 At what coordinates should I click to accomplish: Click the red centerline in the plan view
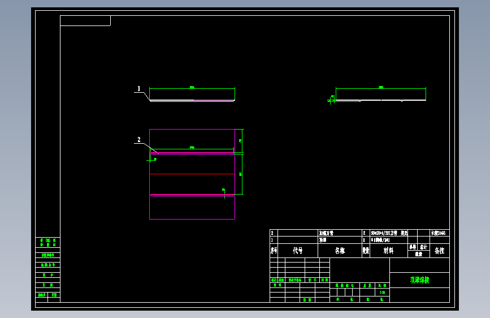[x=192, y=174]
